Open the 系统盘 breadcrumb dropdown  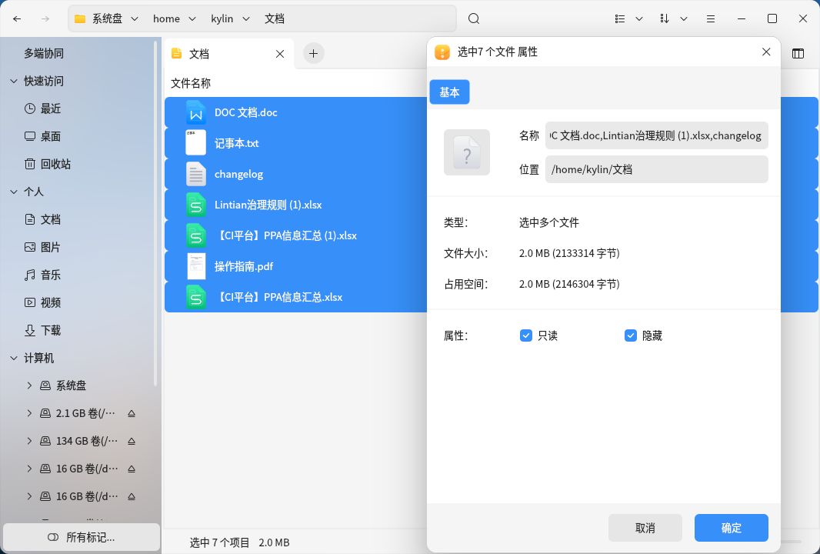135,18
